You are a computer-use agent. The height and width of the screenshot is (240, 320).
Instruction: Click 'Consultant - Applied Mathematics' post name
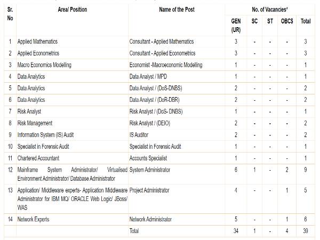point(161,42)
